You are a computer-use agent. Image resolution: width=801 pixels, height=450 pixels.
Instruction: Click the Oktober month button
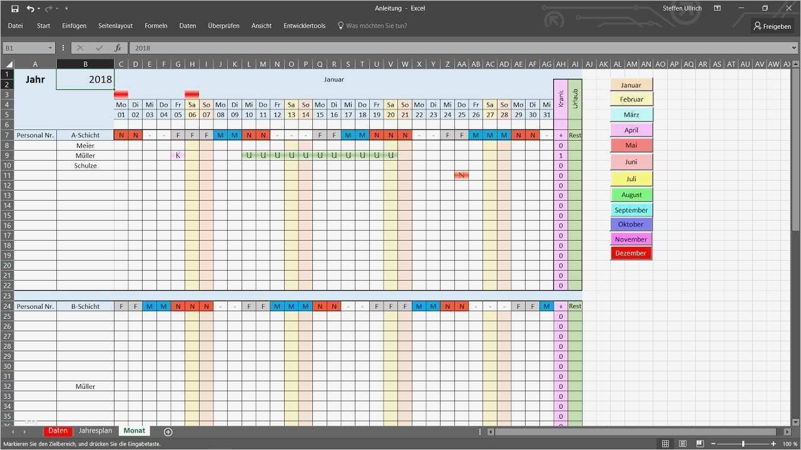(x=631, y=224)
